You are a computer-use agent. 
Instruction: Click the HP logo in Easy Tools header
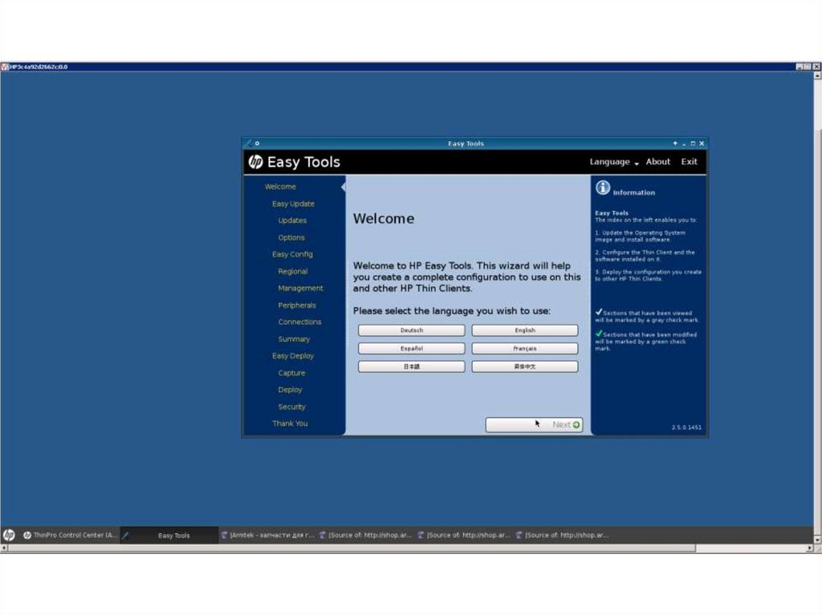255,162
